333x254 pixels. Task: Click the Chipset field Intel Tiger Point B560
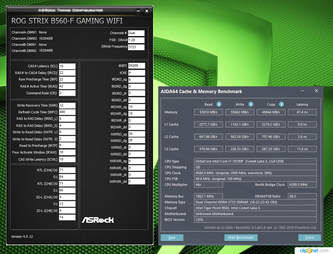click(255, 208)
